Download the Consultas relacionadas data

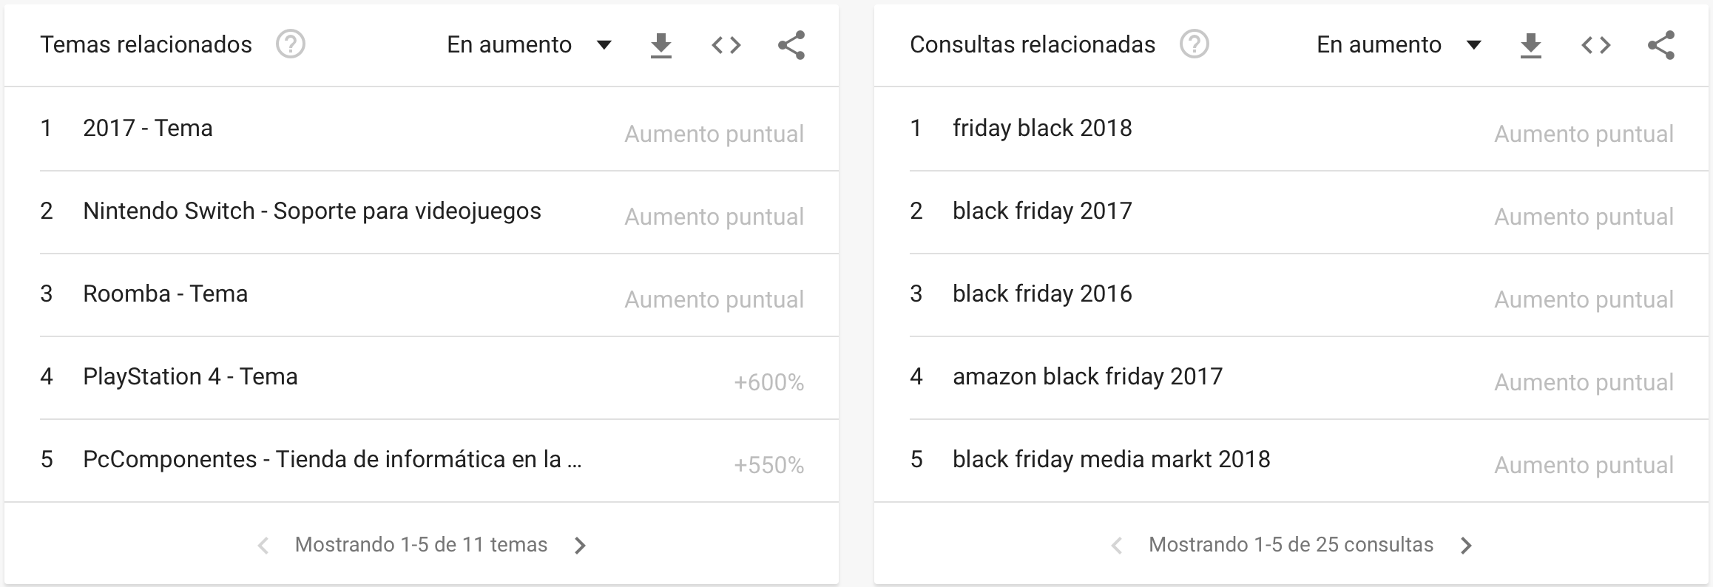(1531, 46)
